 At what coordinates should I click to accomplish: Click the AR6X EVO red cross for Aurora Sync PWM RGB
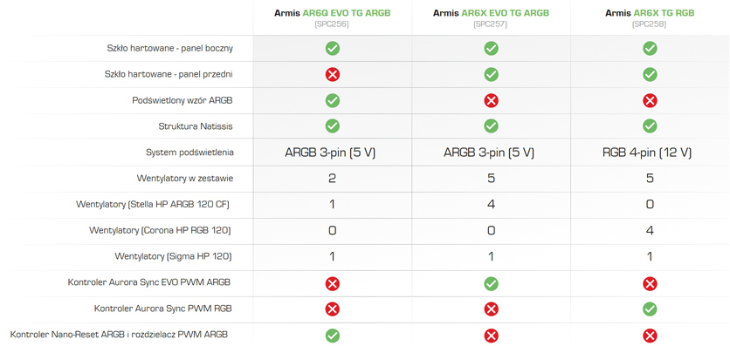coord(491,309)
